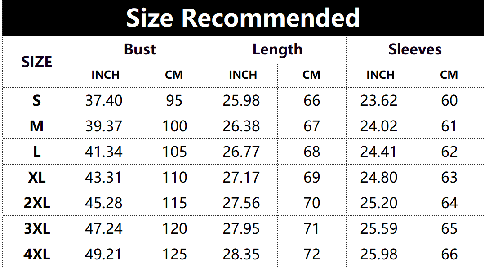The height and width of the screenshot is (268, 489).
Task: Click the 64 sleeves CM cell
Action: point(449,203)
